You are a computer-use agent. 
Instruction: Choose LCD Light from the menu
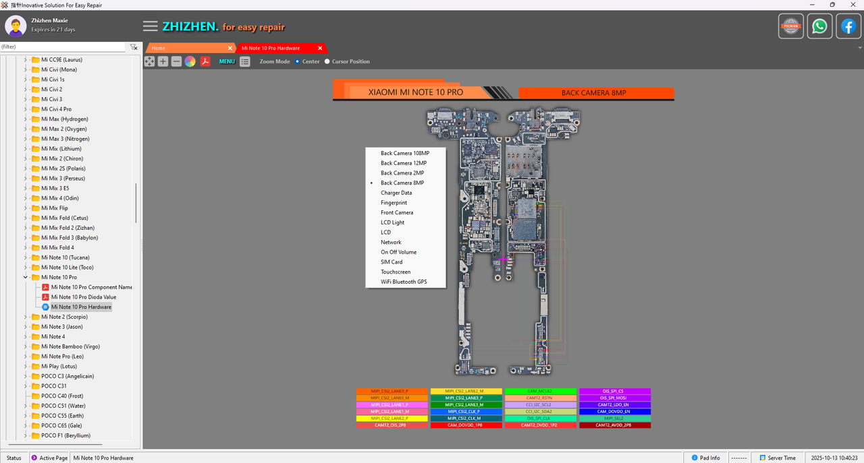tap(405, 222)
